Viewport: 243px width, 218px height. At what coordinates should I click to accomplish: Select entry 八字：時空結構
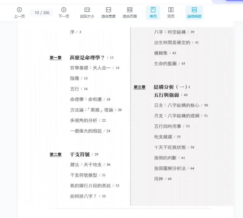[x=170, y=32]
